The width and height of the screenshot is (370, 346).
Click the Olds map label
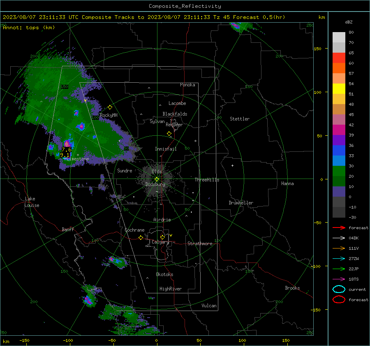click(x=157, y=172)
